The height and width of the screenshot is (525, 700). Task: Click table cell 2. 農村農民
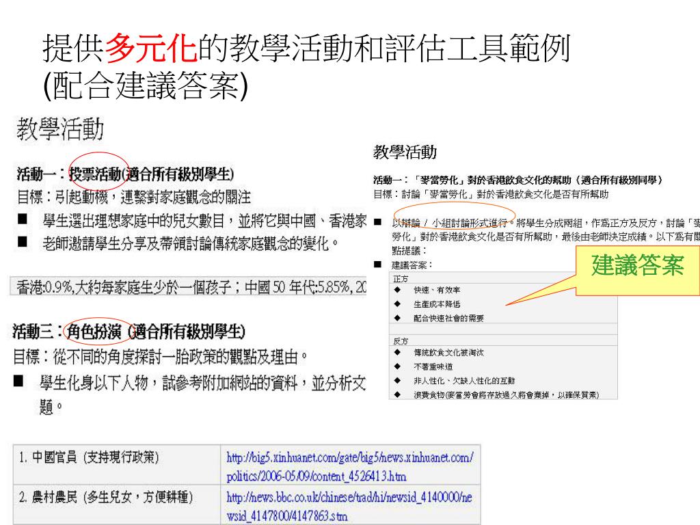tap(117, 498)
